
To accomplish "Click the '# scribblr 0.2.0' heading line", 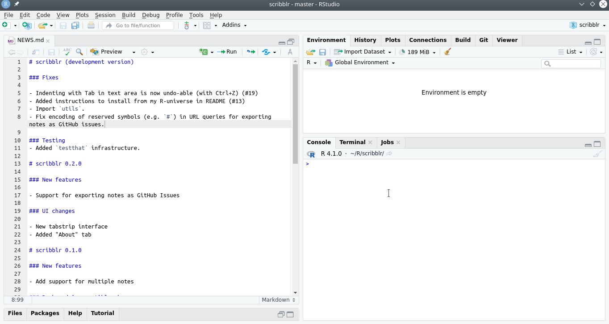I will click(x=55, y=164).
